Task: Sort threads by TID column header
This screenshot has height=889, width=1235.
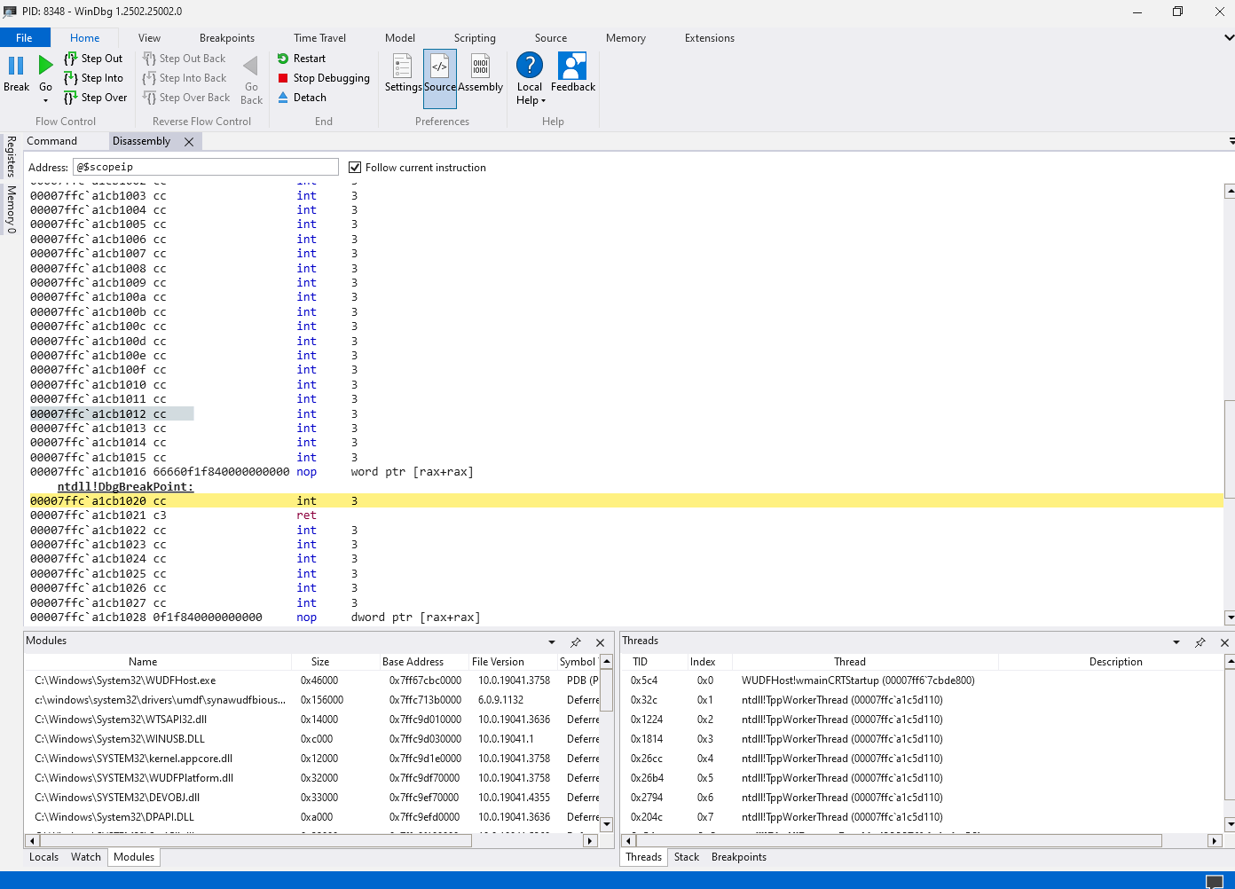Action: (x=640, y=662)
